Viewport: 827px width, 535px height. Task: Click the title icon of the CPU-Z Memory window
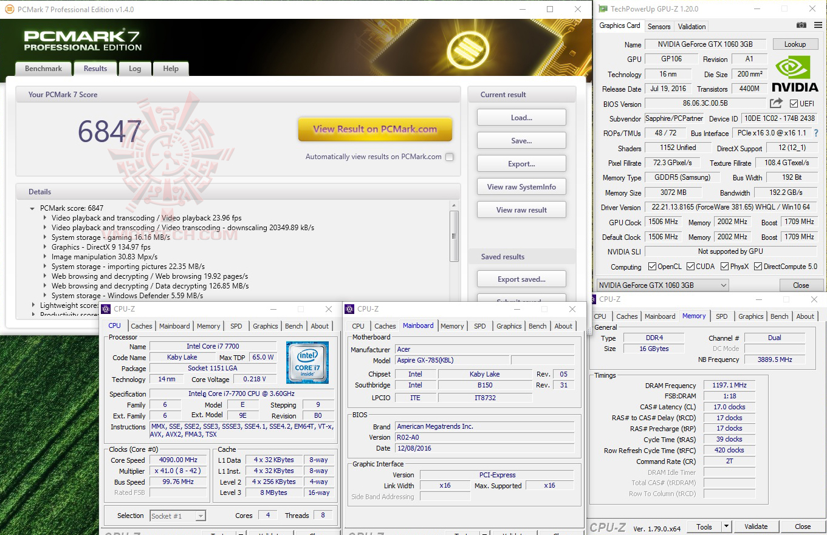tap(592, 299)
